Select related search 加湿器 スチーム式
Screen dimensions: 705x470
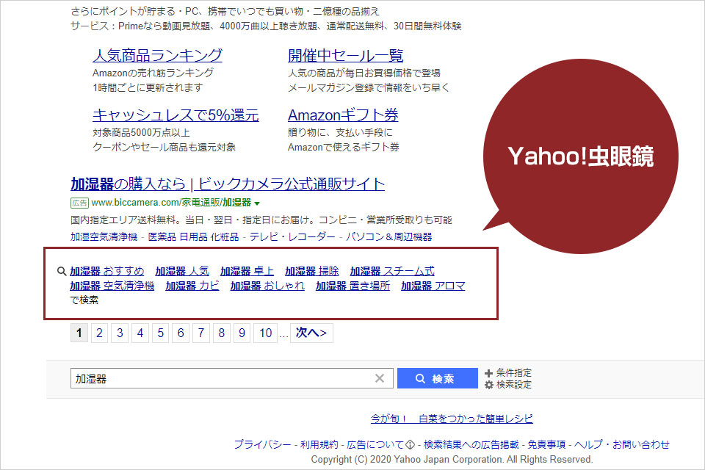click(x=391, y=271)
